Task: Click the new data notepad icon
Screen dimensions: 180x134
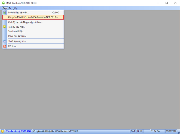Action: 5,27
